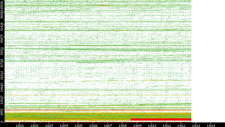The width and height of the screenshot is (225, 127).
Task: Click the 58982 vertical axis label
Action: tap(2, 14)
